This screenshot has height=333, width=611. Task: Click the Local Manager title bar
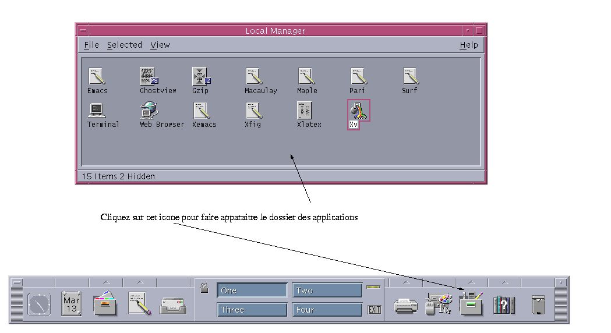click(x=275, y=30)
